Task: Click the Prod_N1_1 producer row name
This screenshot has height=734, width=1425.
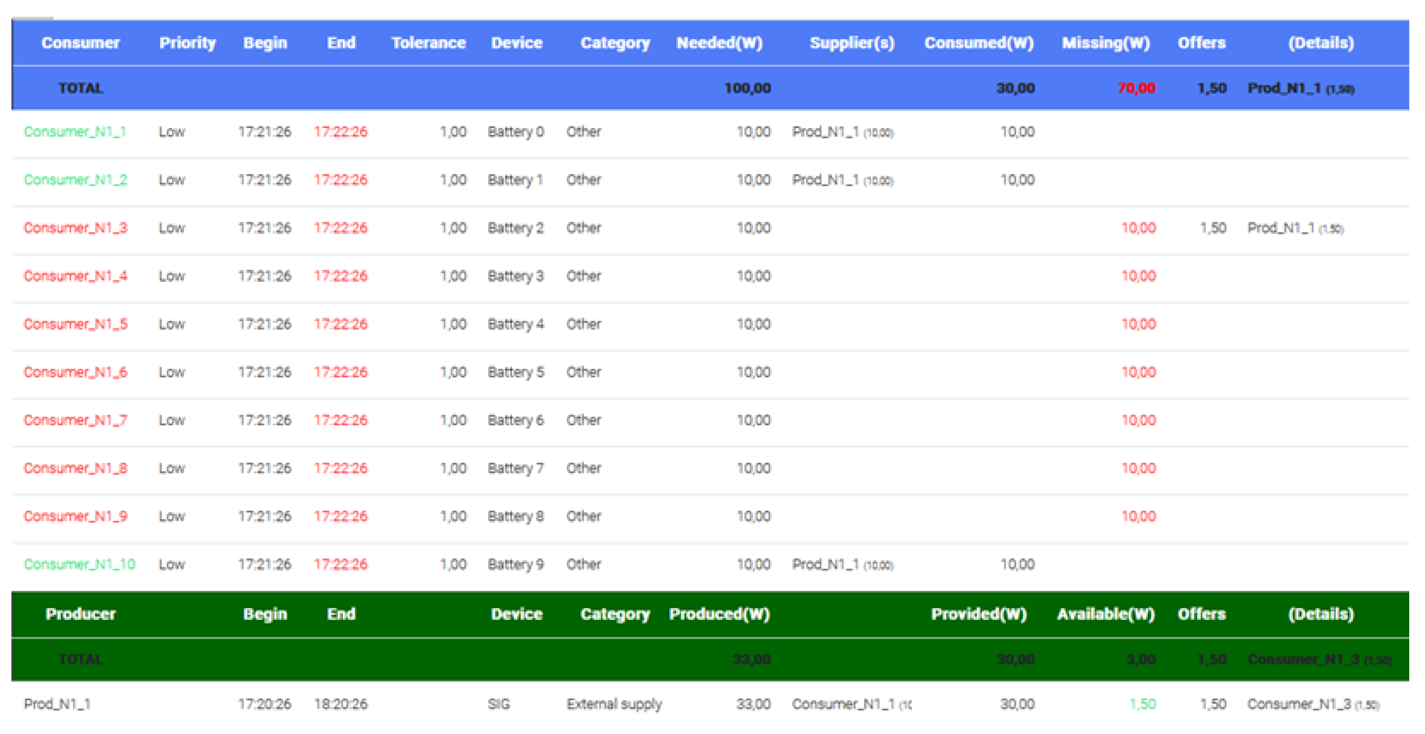Action: coord(57,704)
